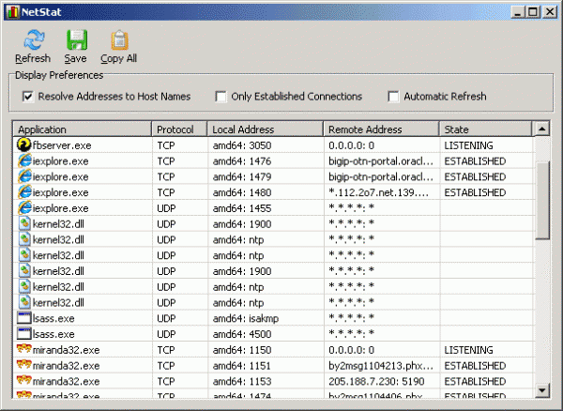Click the miranda32.exe icon on port 1151 row
Image resolution: width=563 pixels, height=411 pixels.
coord(24,364)
